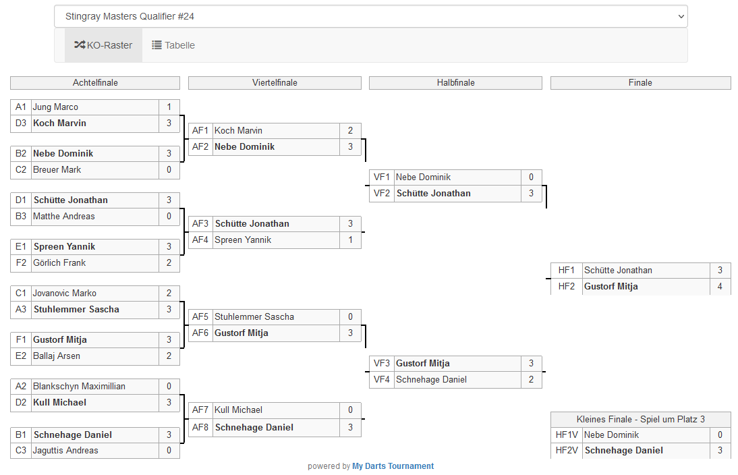738x475 pixels.
Task: Click Blankschyn Maximillian in Achtelfinale
Action: 79,387
